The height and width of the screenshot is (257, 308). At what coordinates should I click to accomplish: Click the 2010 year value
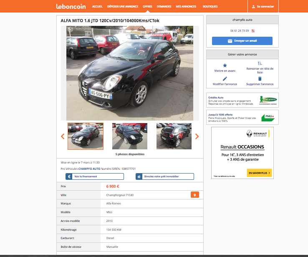click(109, 221)
